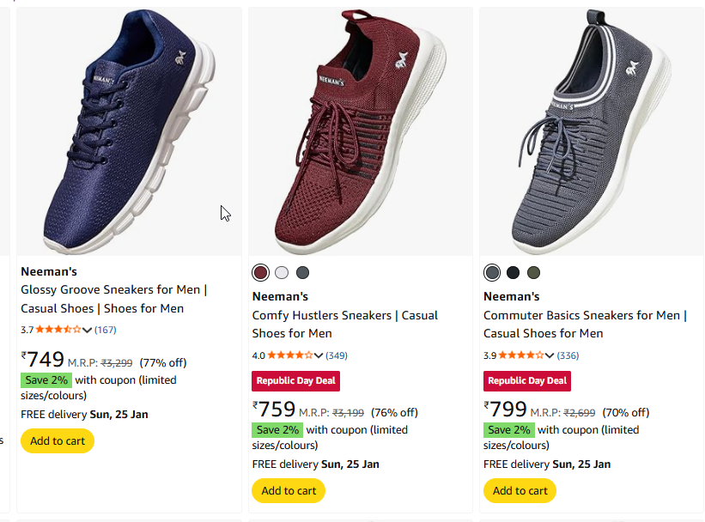
Task: Select maroon color swatch for Comfy Hustlers
Action: point(260,273)
